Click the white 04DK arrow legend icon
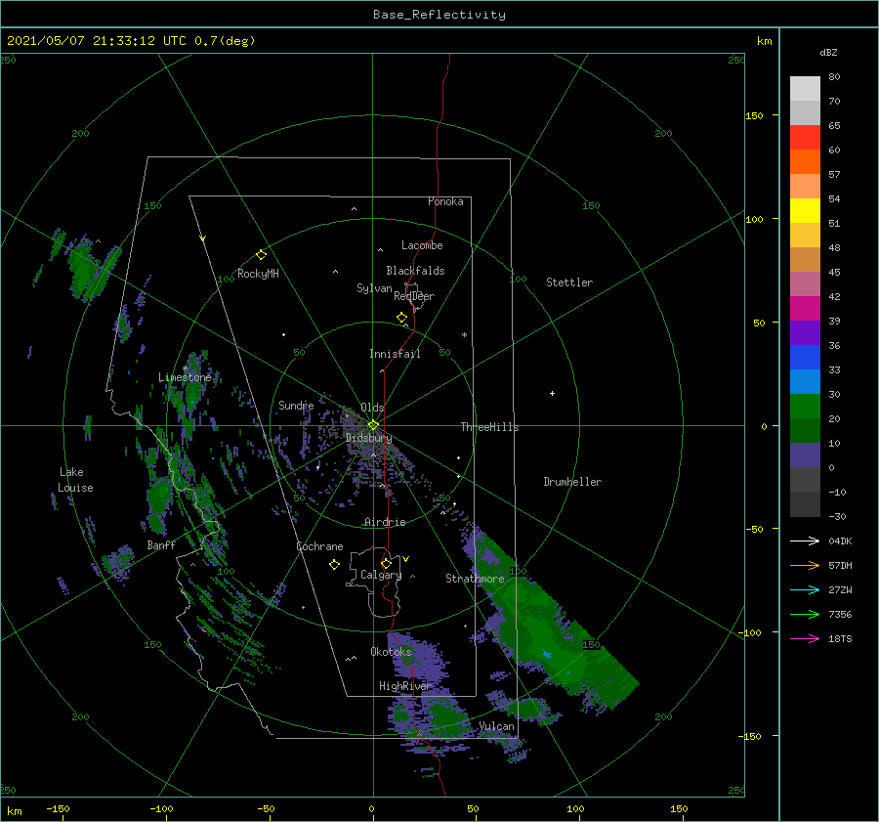879x822 pixels. click(805, 541)
